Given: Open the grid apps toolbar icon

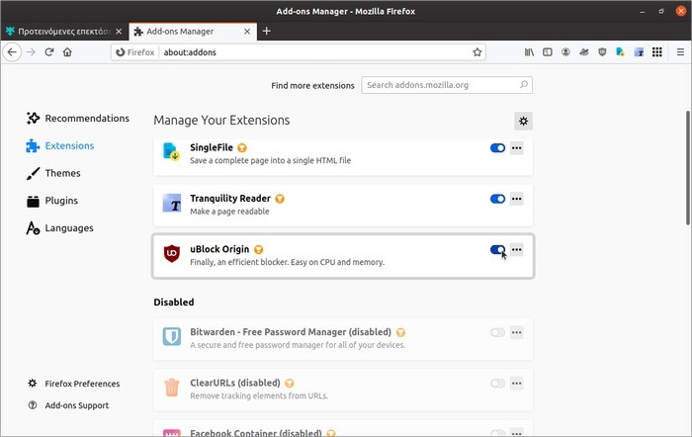Looking at the screenshot, I should click(x=657, y=52).
